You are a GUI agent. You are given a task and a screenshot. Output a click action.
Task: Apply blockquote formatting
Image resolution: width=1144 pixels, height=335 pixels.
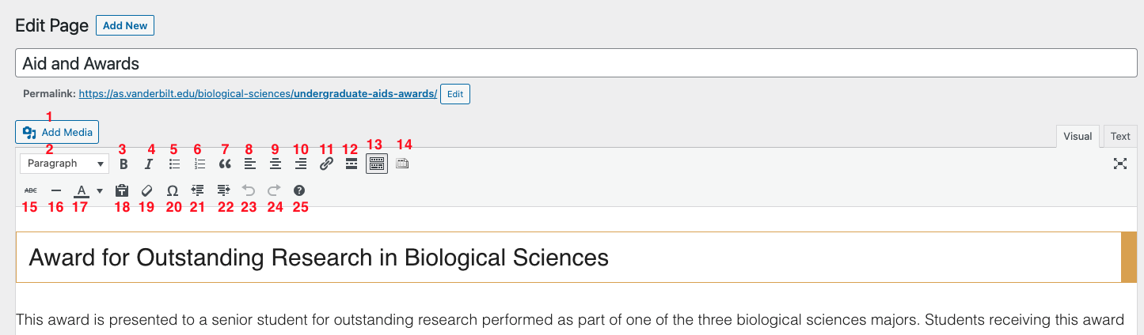pos(225,164)
